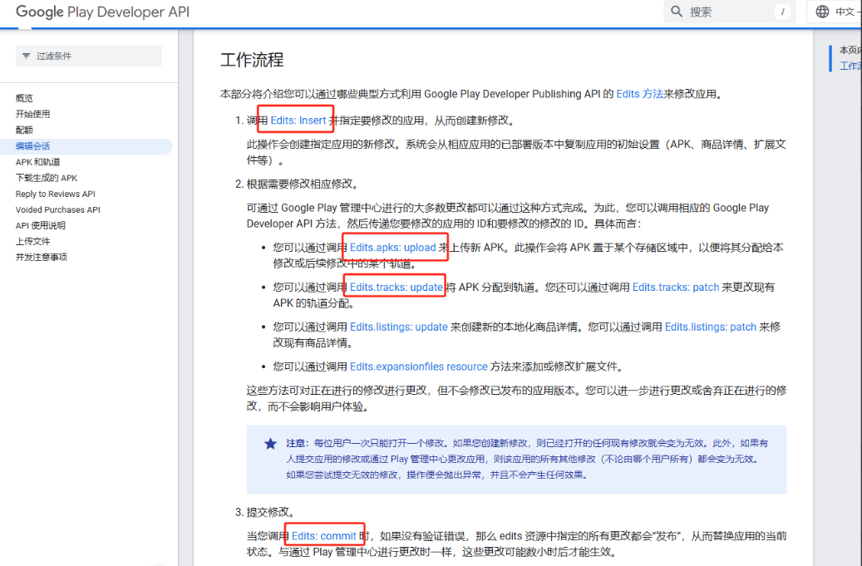The height and width of the screenshot is (566, 862).
Task: Open the Edits: insert link
Action: pos(298,121)
